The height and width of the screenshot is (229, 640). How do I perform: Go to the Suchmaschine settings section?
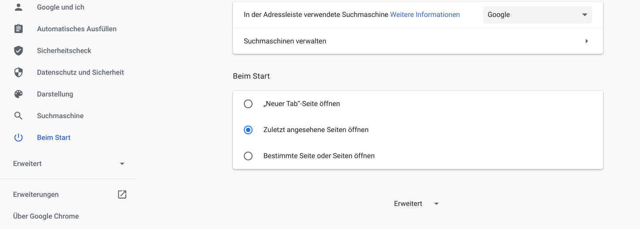click(60, 116)
